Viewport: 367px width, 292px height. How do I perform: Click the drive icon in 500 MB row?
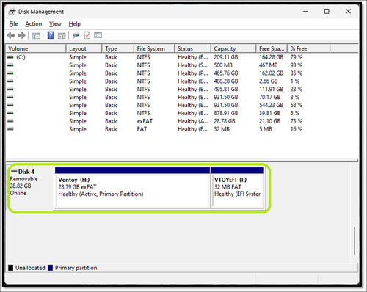(10, 65)
